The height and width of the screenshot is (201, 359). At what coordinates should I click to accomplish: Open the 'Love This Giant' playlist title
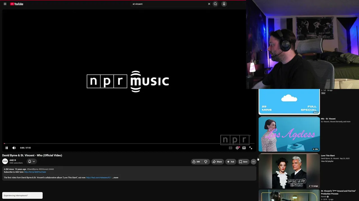click(328, 156)
